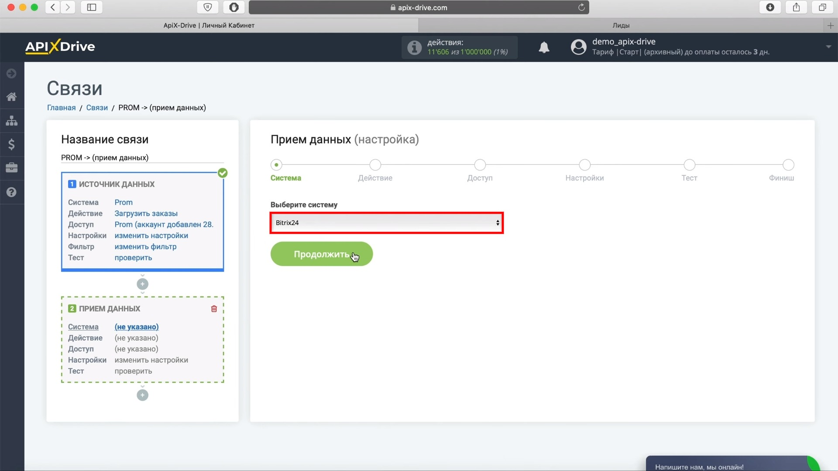Open Safari downloads icon
This screenshot has height=471, width=838.
[770, 7]
